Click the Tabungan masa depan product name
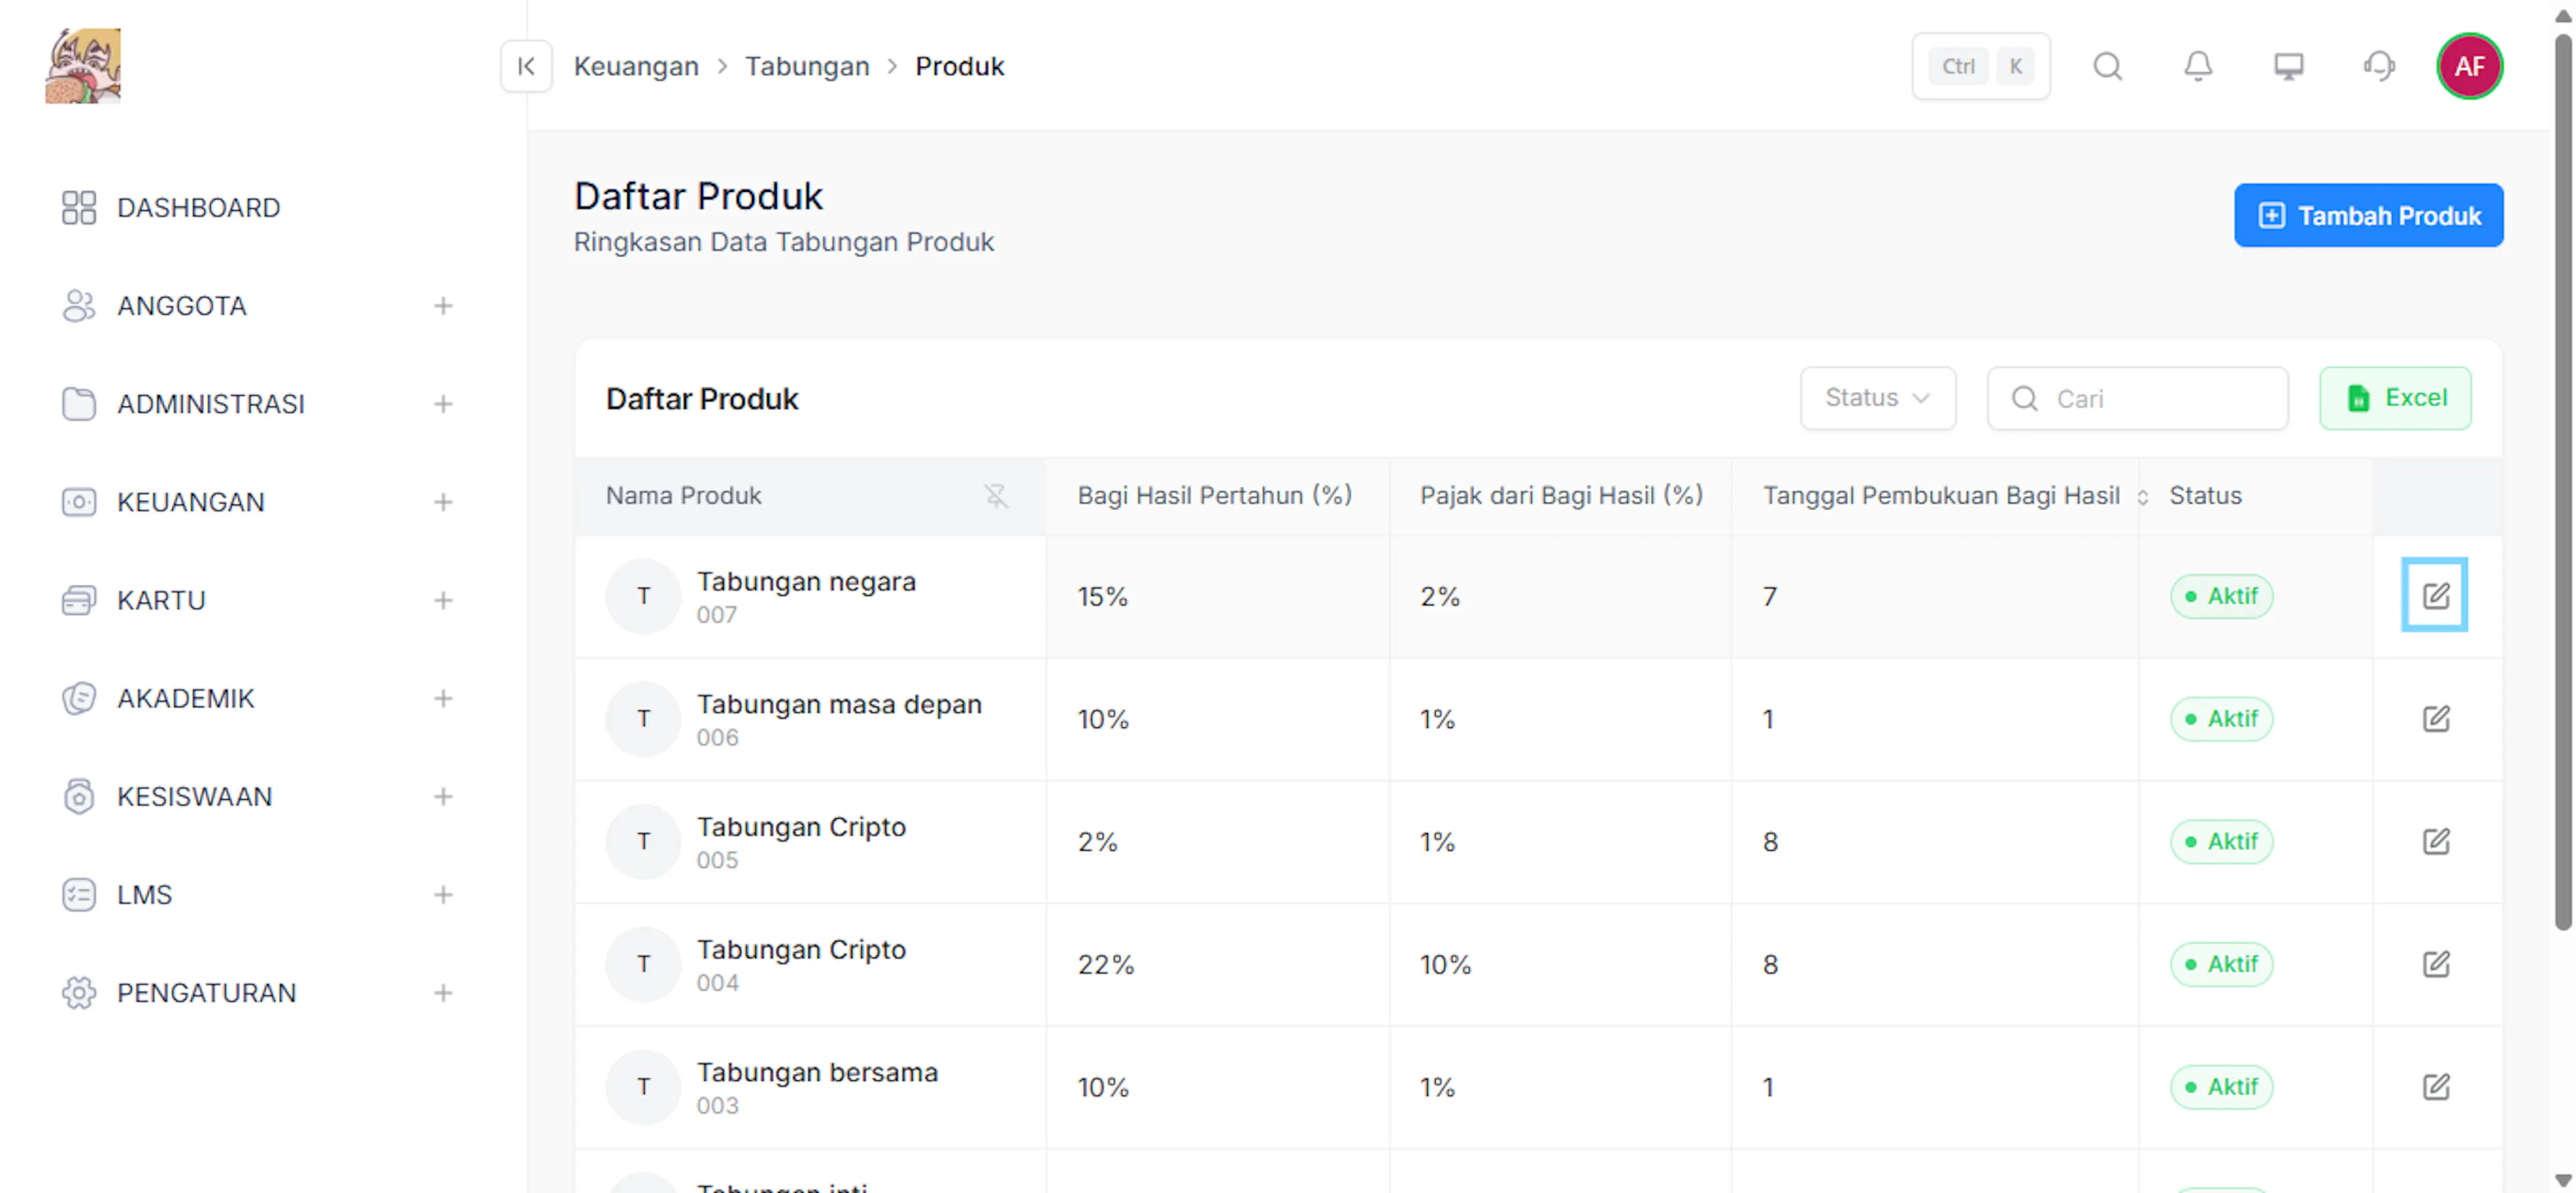The height and width of the screenshot is (1193, 2576). point(839,705)
